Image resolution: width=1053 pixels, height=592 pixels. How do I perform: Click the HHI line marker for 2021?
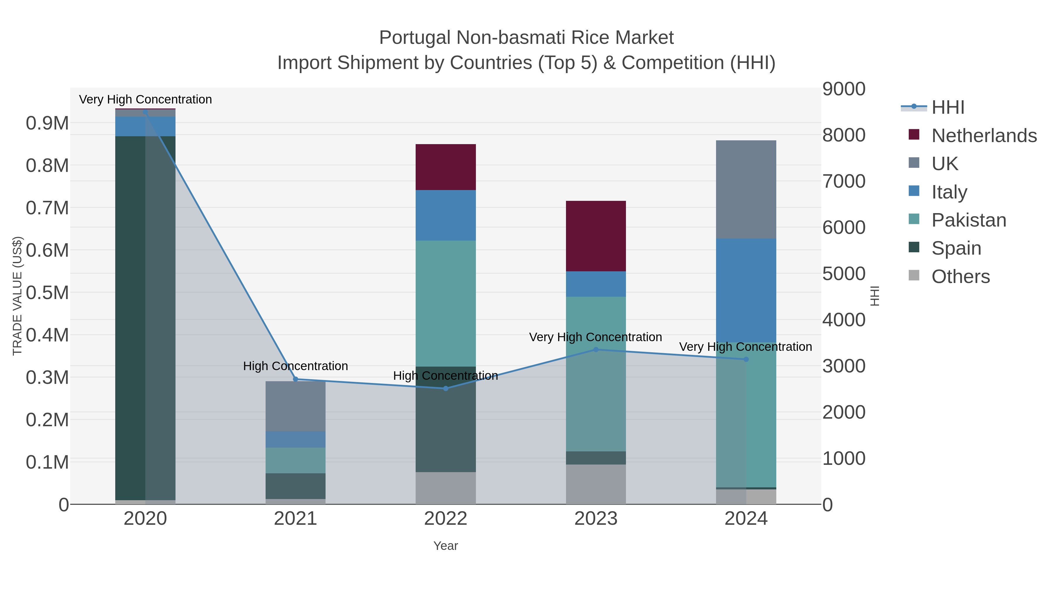(295, 379)
